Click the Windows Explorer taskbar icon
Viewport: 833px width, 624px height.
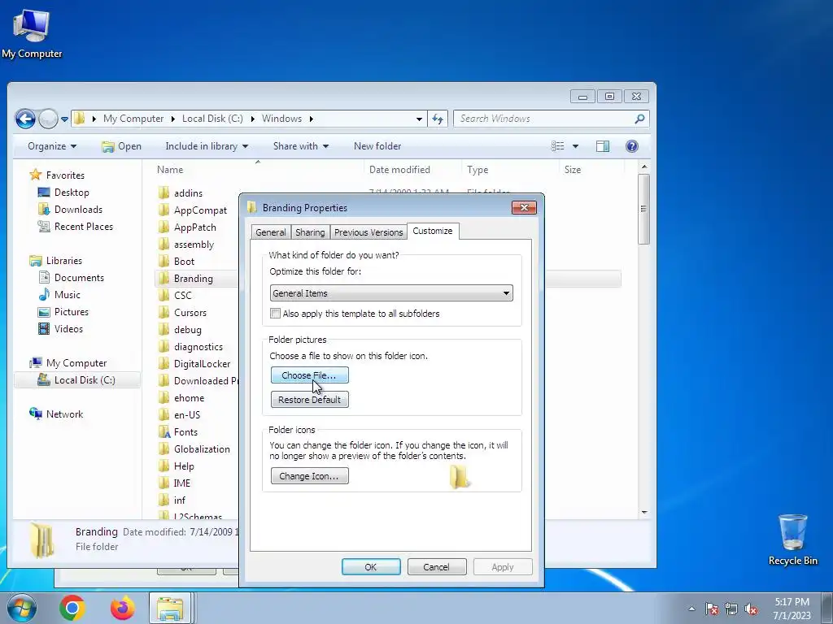pos(170,608)
